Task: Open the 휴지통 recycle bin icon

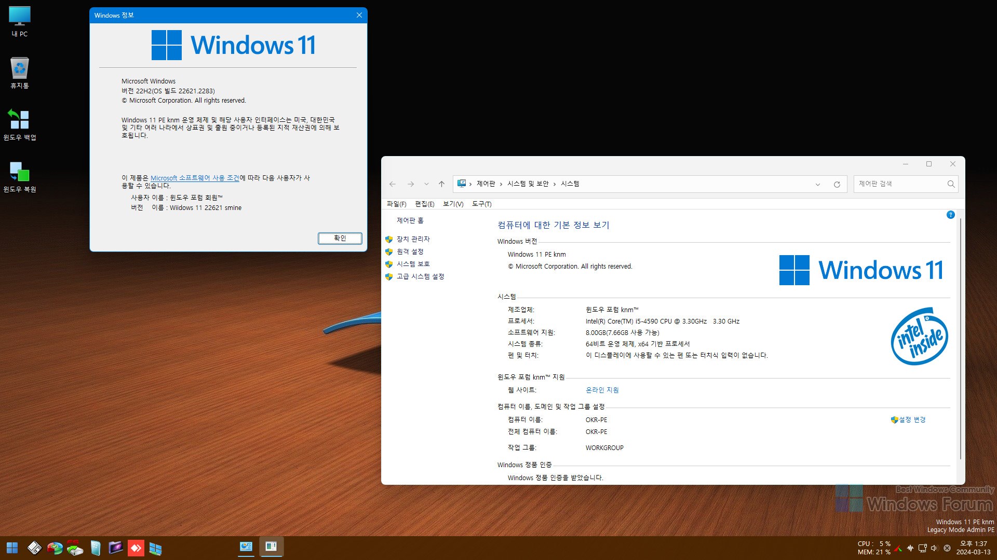Action: [20, 73]
